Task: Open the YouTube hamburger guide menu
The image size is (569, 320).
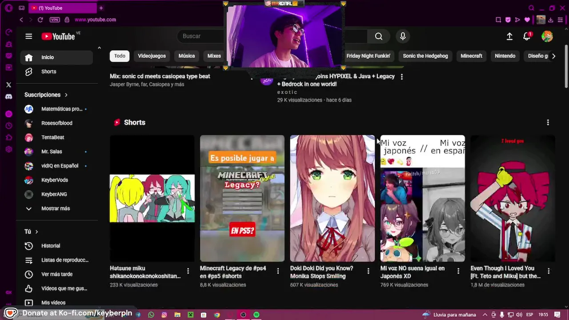Action: [28, 36]
